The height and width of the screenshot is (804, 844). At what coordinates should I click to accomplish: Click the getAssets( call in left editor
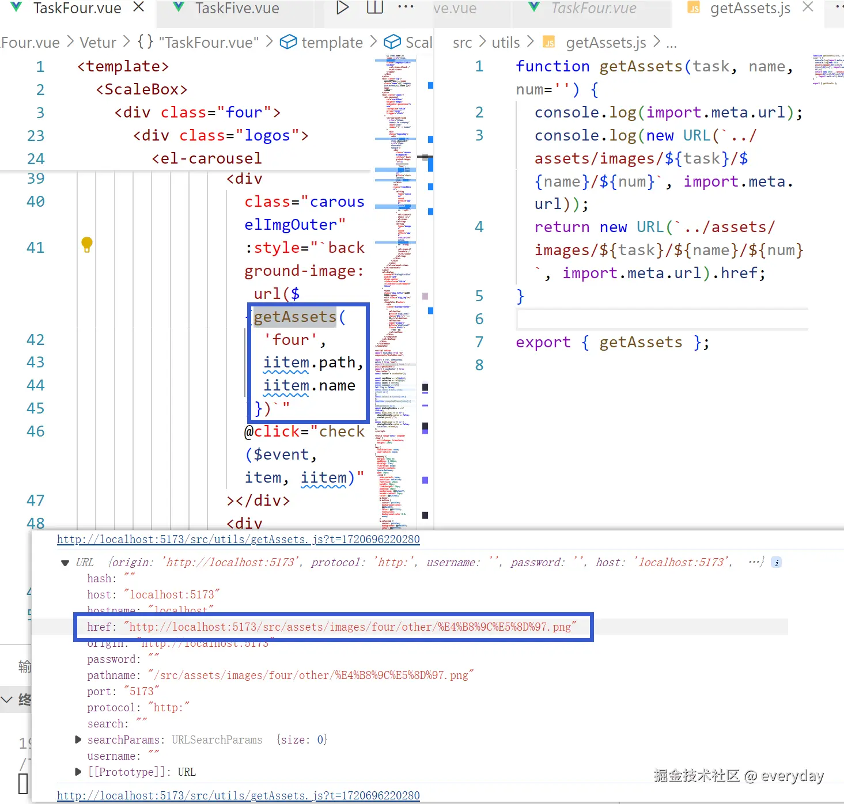[300, 317]
